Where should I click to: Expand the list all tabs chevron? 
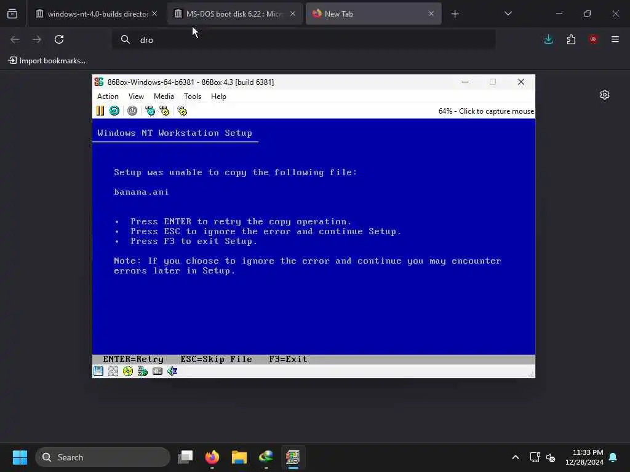click(508, 14)
